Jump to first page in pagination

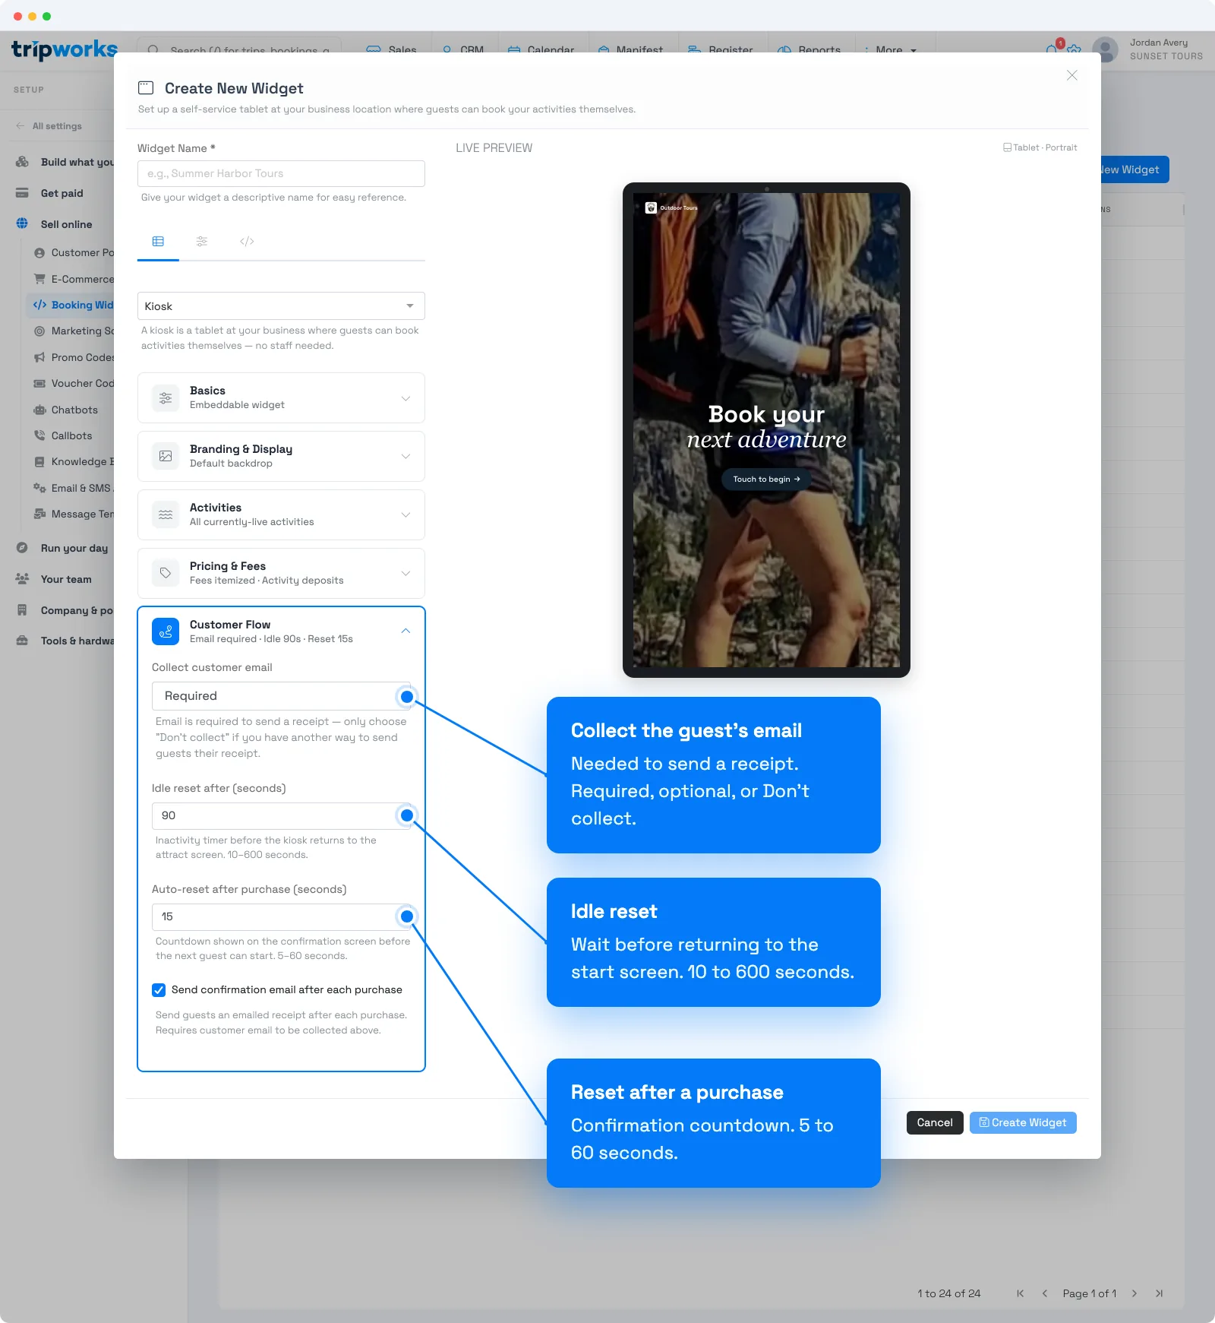(x=1020, y=1293)
